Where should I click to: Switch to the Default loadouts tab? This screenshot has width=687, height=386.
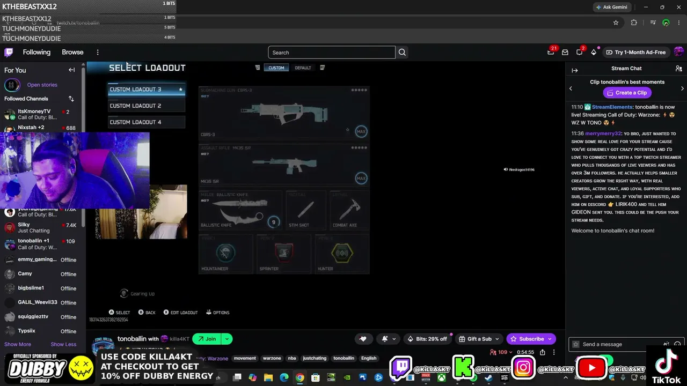click(x=303, y=68)
